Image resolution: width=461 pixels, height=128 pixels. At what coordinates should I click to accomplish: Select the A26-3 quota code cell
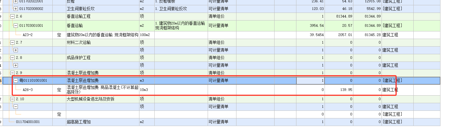pos(27,90)
